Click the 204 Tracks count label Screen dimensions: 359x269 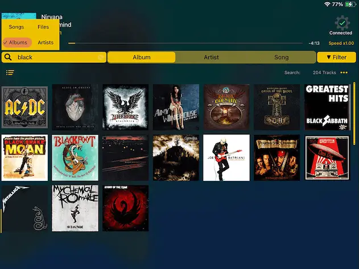(x=324, y=73)
